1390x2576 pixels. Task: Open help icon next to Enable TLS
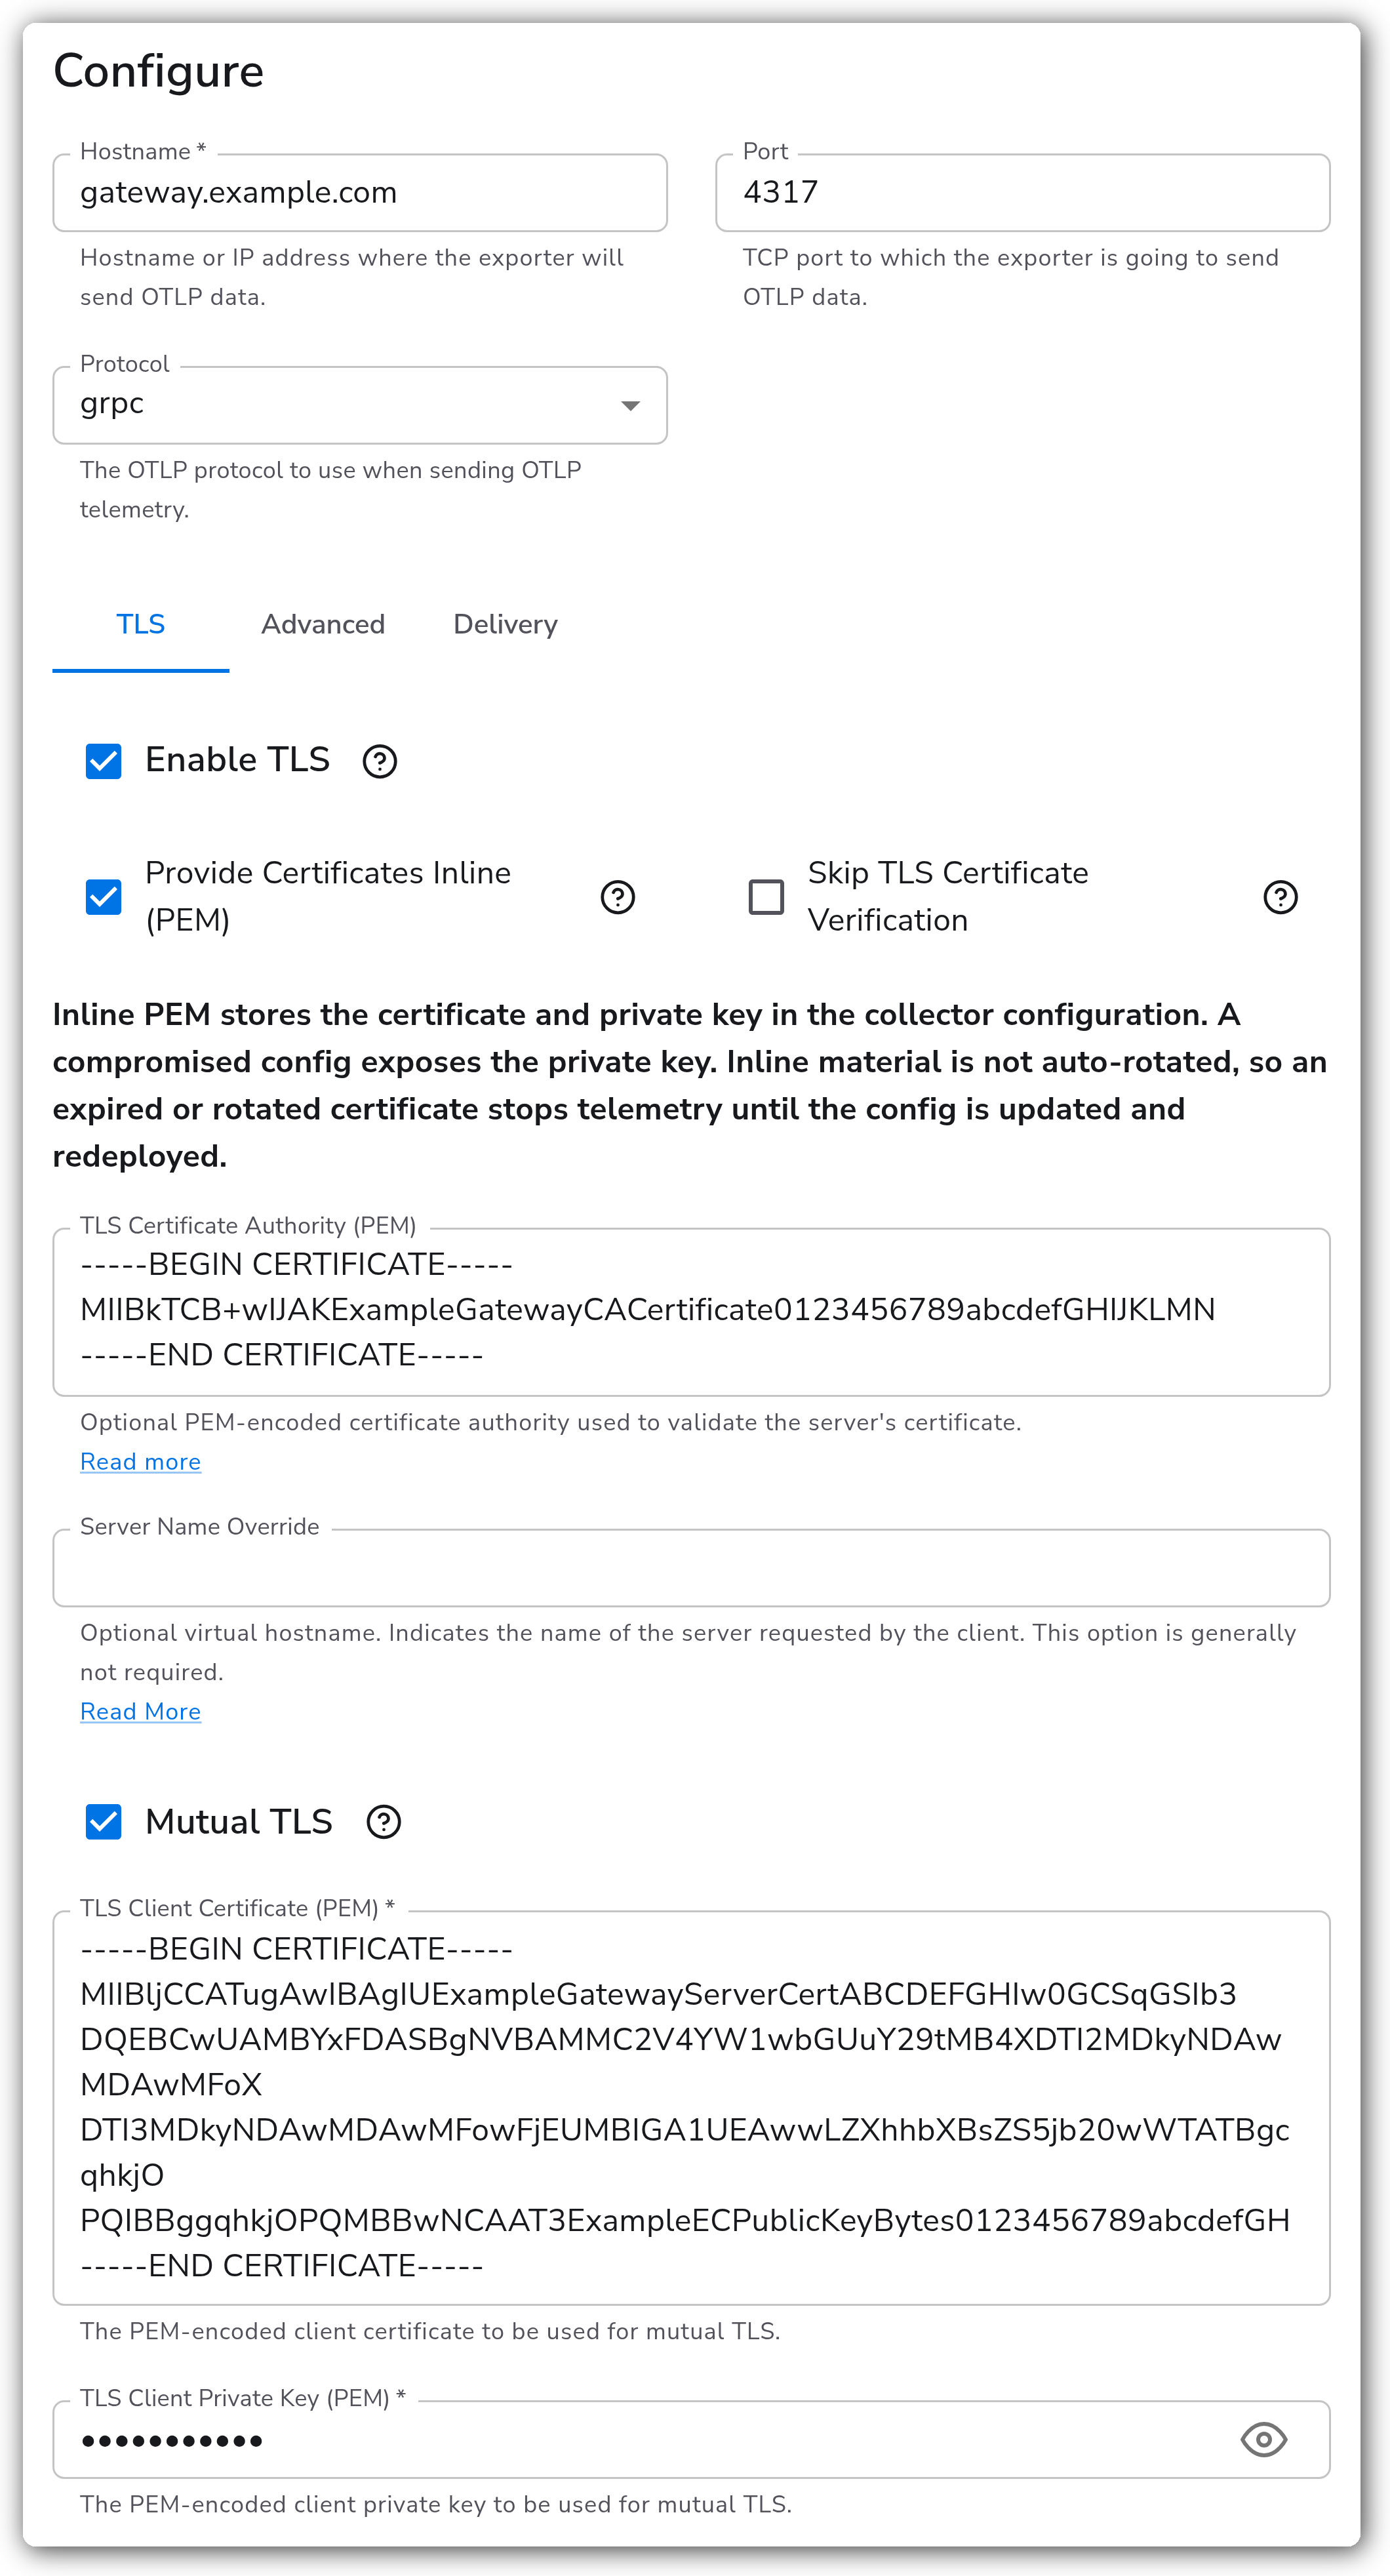pos(379,761)
